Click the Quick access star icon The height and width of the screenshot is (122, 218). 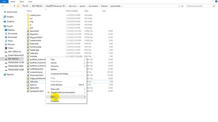click(5, 12)
